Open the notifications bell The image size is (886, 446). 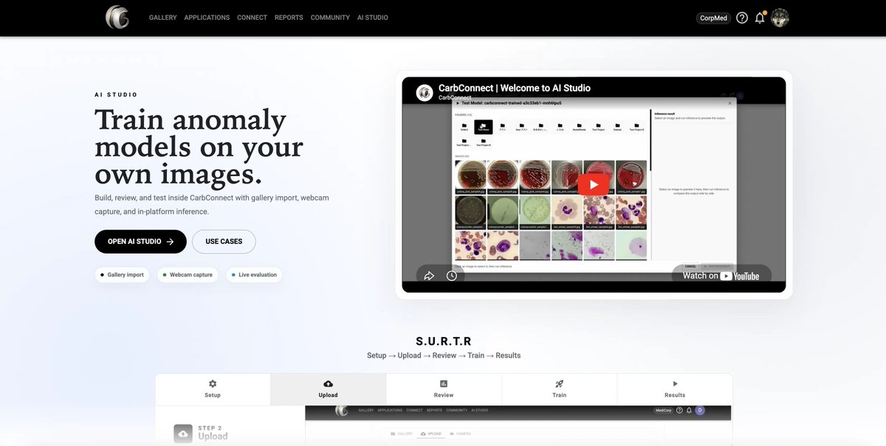click(760, 18)
